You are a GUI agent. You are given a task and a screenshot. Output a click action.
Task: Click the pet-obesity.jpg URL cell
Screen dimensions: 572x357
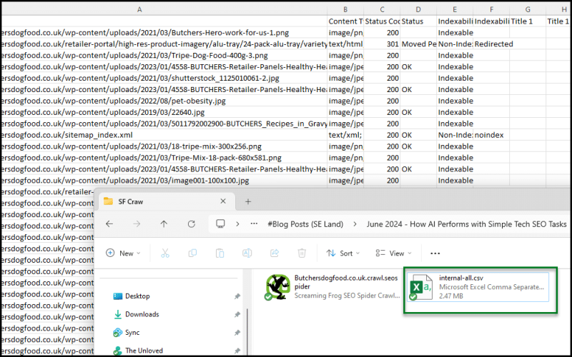[x=164, y=101]
